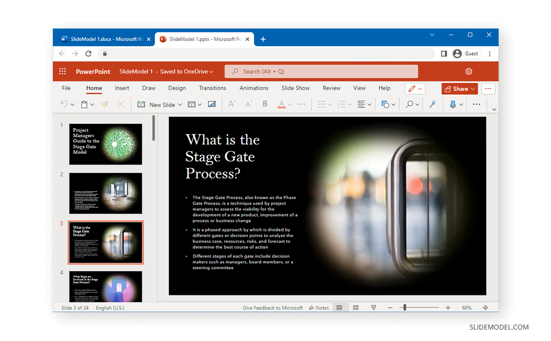Screen dimensions: 551x341
Task: Fit slide to current window
Action: tap(484, 307)
